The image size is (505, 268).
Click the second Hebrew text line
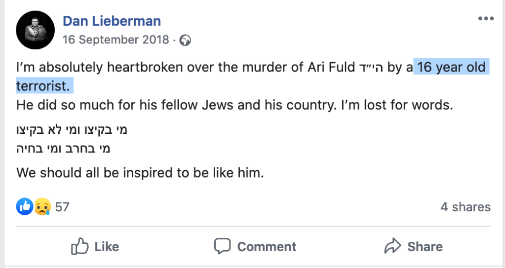point(63,148)
